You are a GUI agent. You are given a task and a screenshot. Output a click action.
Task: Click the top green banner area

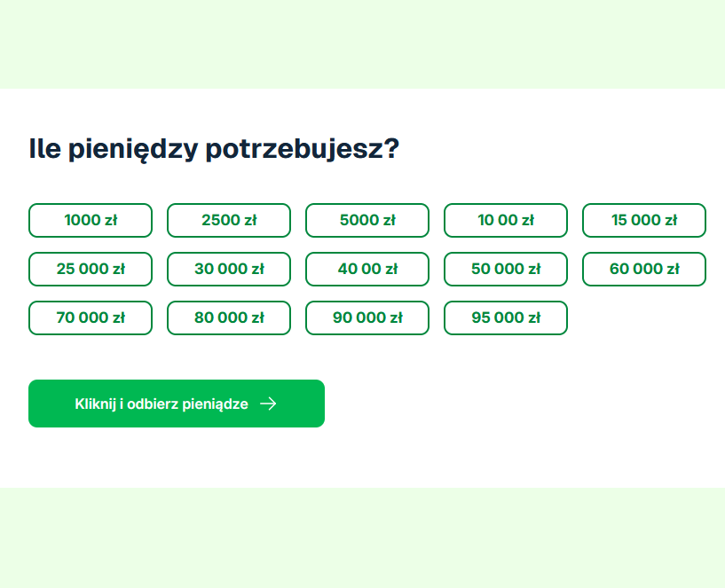[x=362, y=43]
